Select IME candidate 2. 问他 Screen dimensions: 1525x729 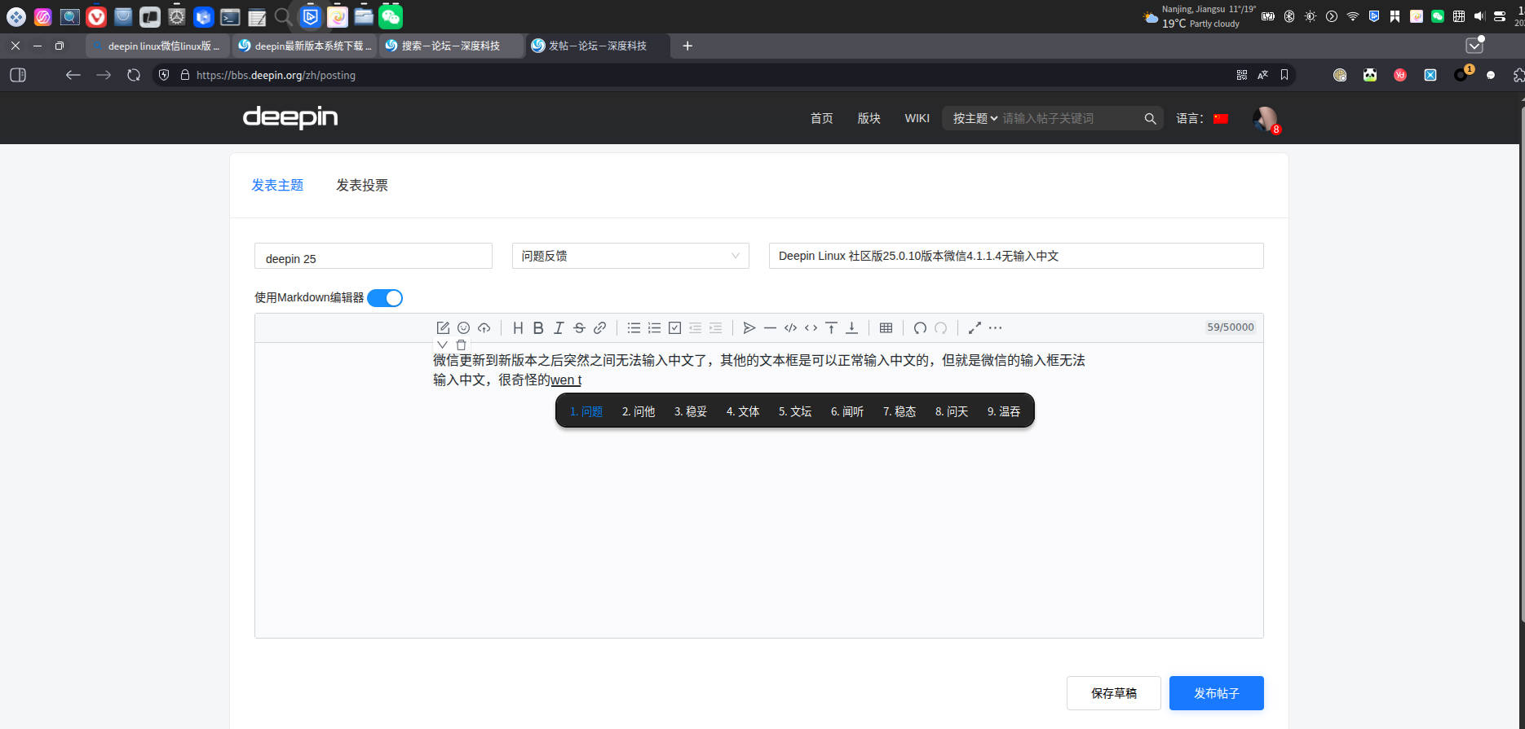[x=639, y=411]
